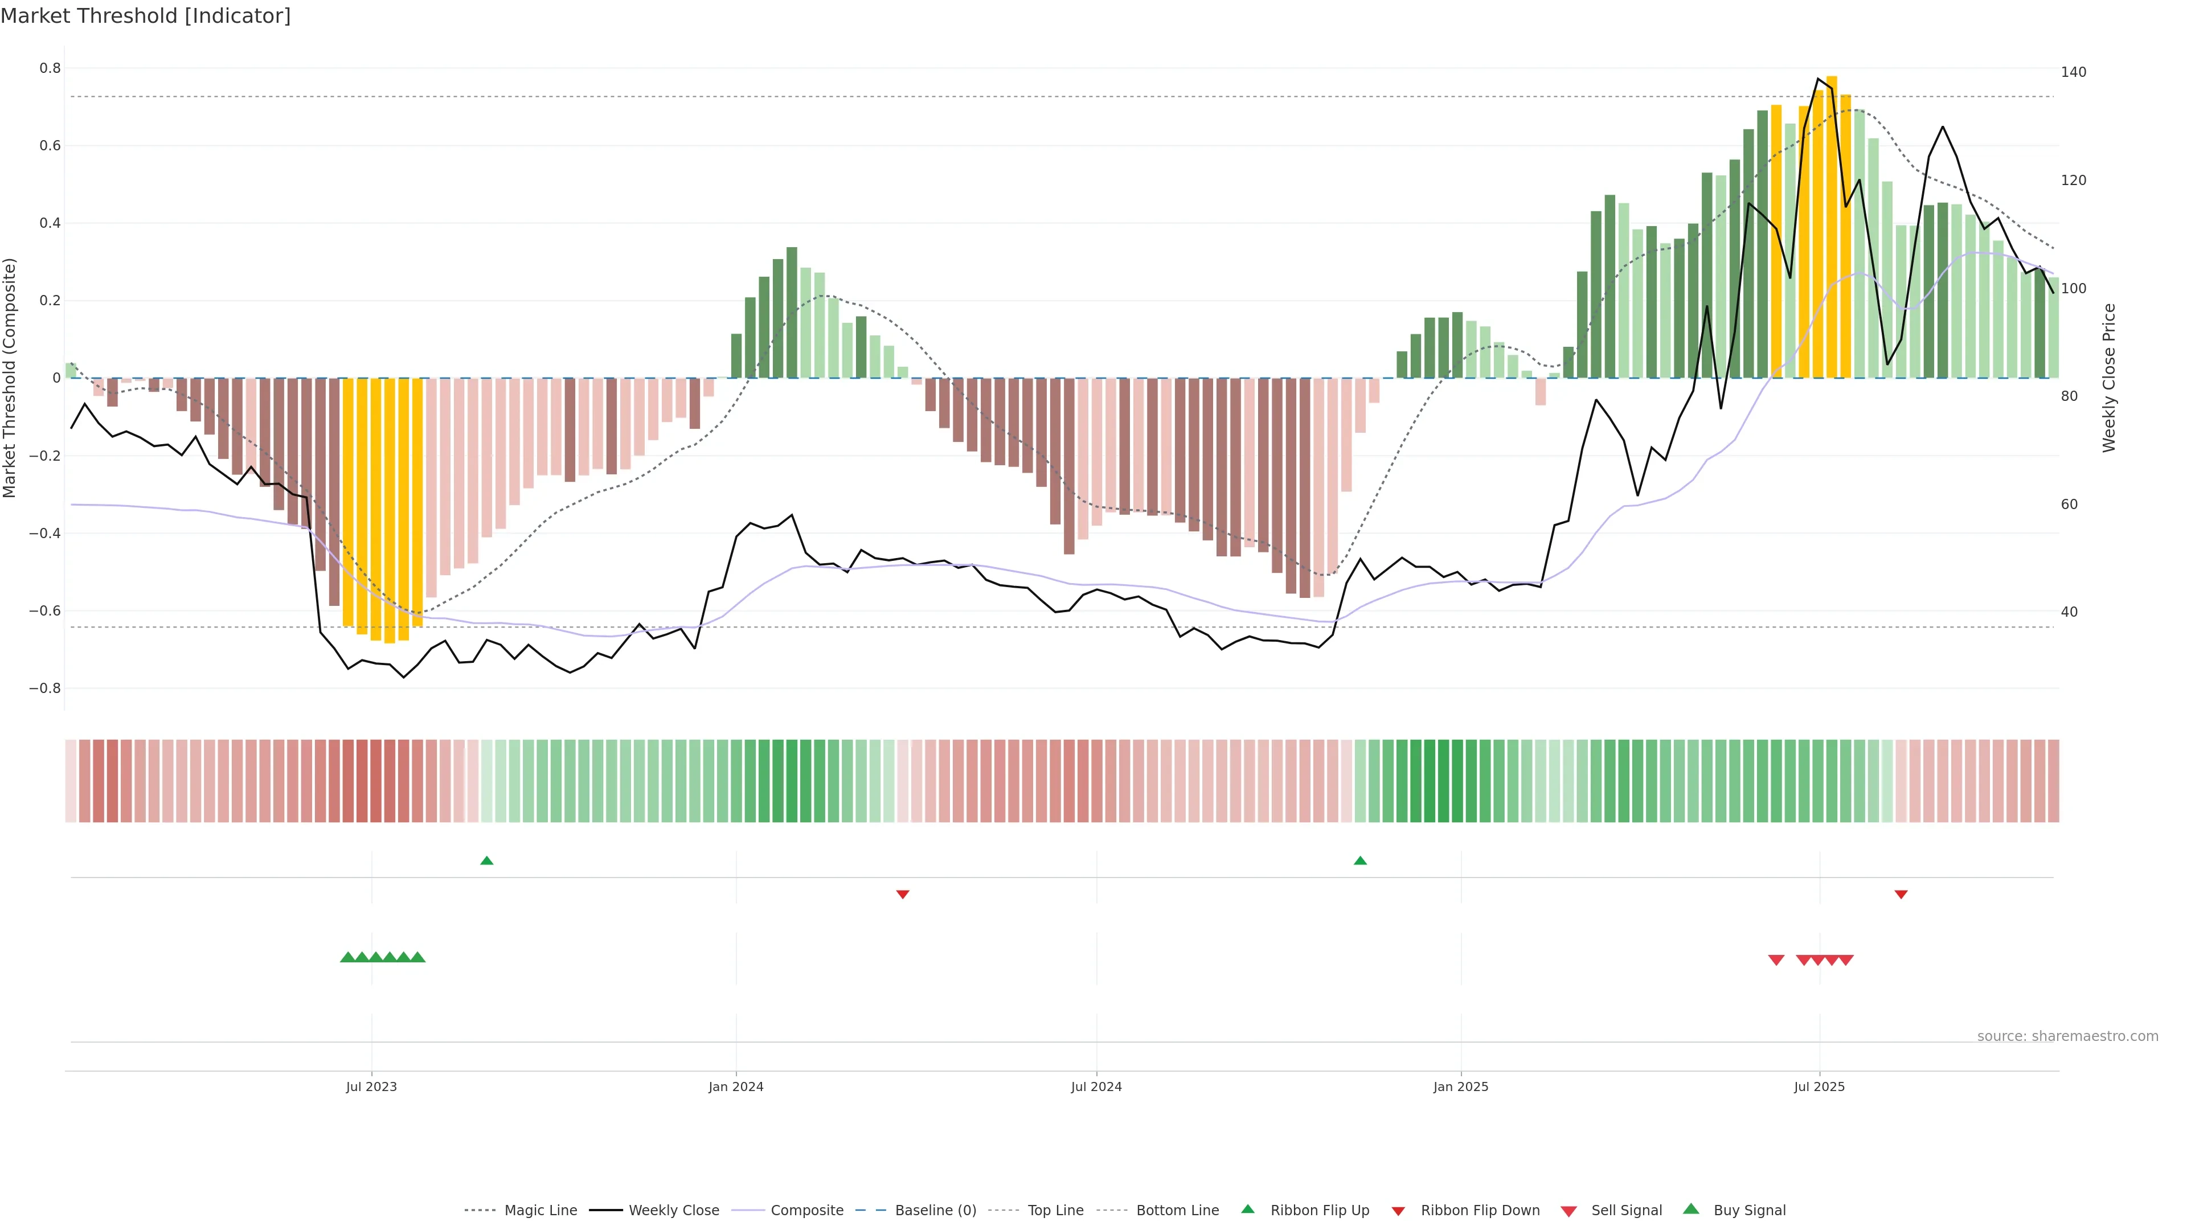This screenshot has width=2187, height=1230.
Task: Click the green Ribbon Flip Up legend triangle
Action: click(x=1247, y=1209)
